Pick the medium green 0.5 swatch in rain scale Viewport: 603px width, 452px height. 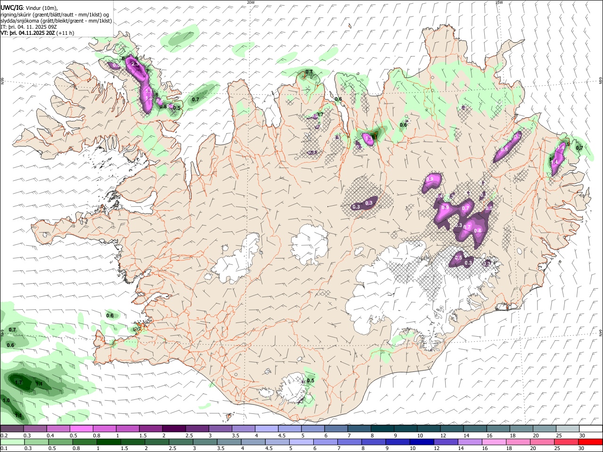point(60,442)
